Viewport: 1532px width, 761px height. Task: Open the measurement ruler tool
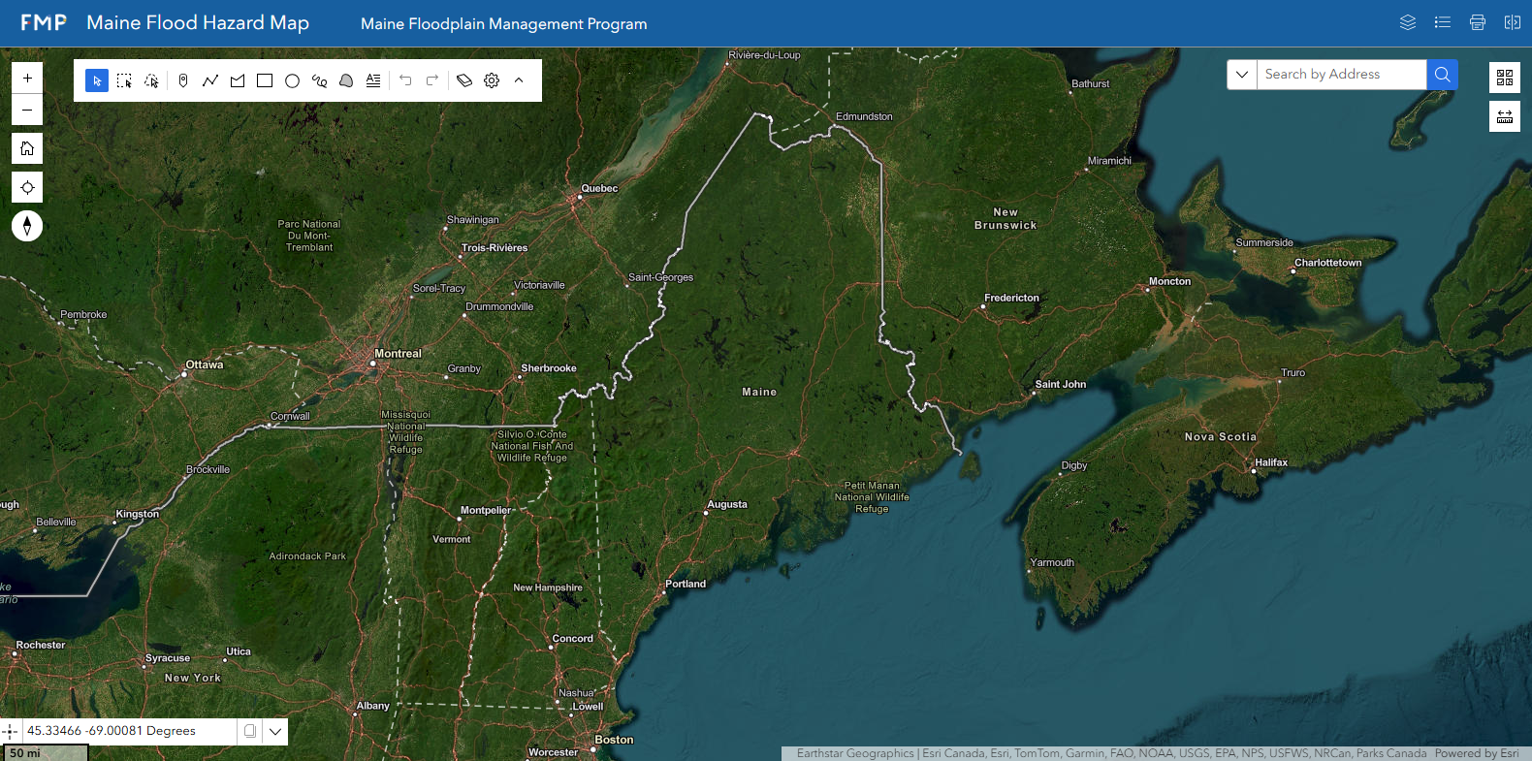point(1505,116)
